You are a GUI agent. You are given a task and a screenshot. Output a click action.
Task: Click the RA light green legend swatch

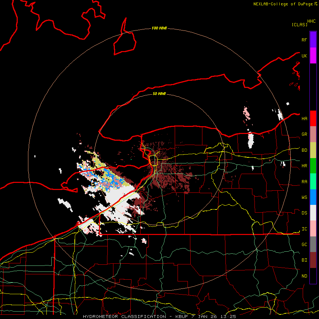[x=313, y=181]
